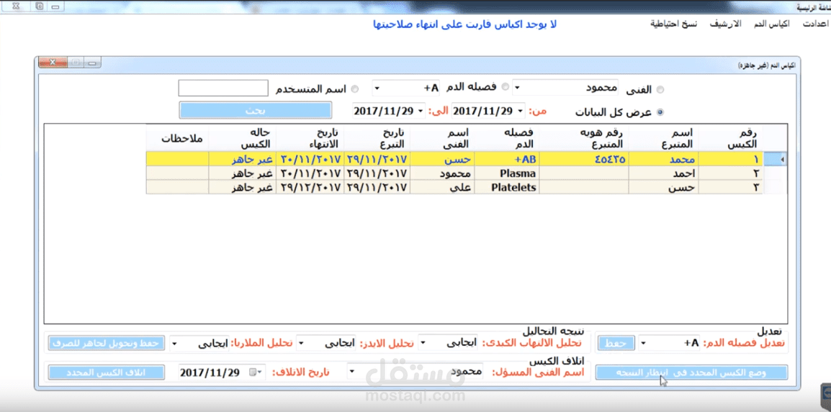The width and height of the screenshot is (831, 412).
Task: Click the حاله الكيس column header
Action: pos(242,137)
